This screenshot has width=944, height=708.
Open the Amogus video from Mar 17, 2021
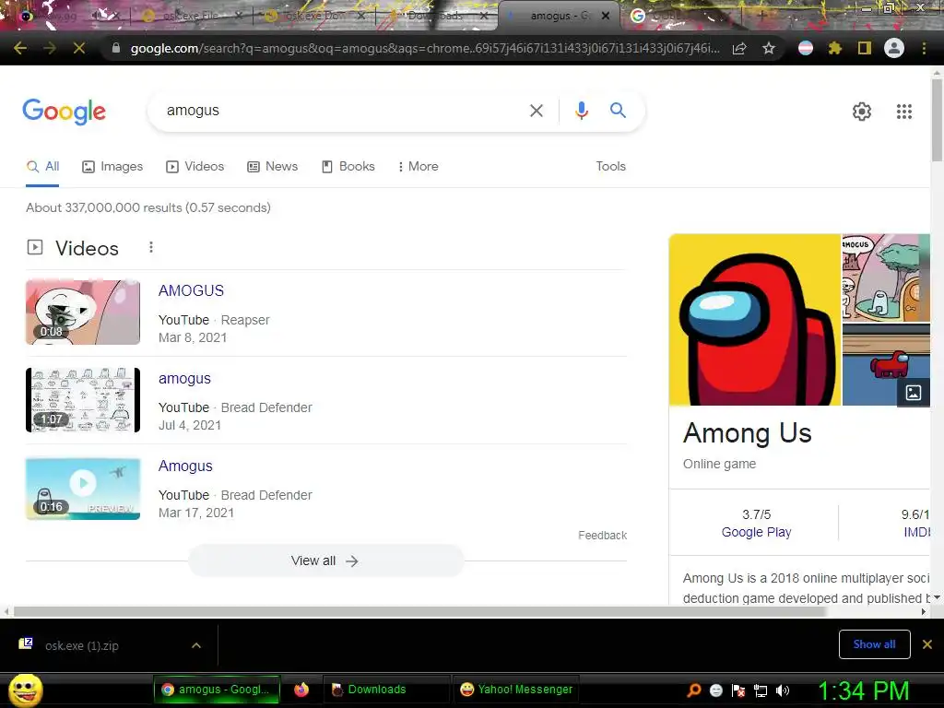185,466
